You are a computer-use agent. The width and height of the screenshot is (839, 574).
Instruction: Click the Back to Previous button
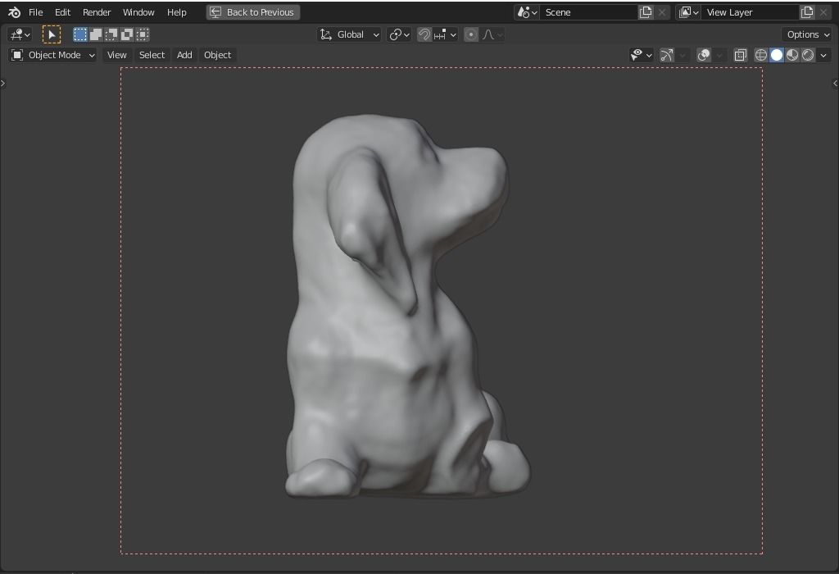tap(253, 12)
